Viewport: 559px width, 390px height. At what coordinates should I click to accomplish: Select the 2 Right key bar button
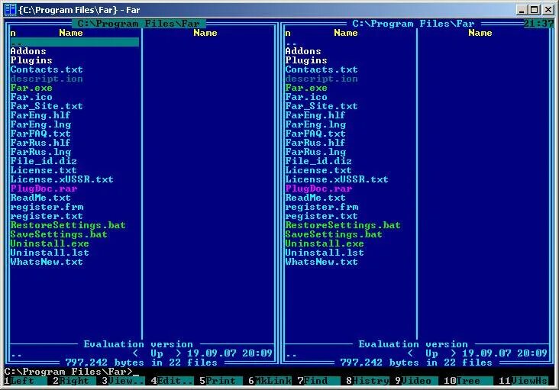pos(74,381)
